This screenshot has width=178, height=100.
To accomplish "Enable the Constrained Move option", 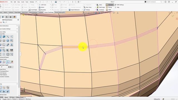I will click(x=4, y=71).
